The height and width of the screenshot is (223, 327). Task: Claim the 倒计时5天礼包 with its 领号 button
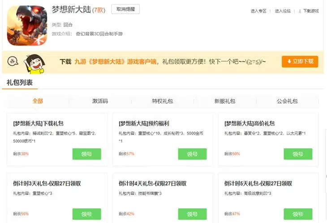point(298,214)
